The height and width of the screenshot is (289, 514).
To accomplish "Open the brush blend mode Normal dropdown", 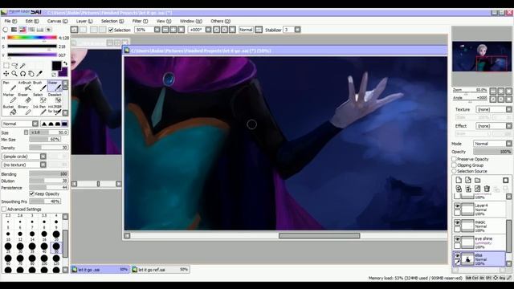I will 20,124.
